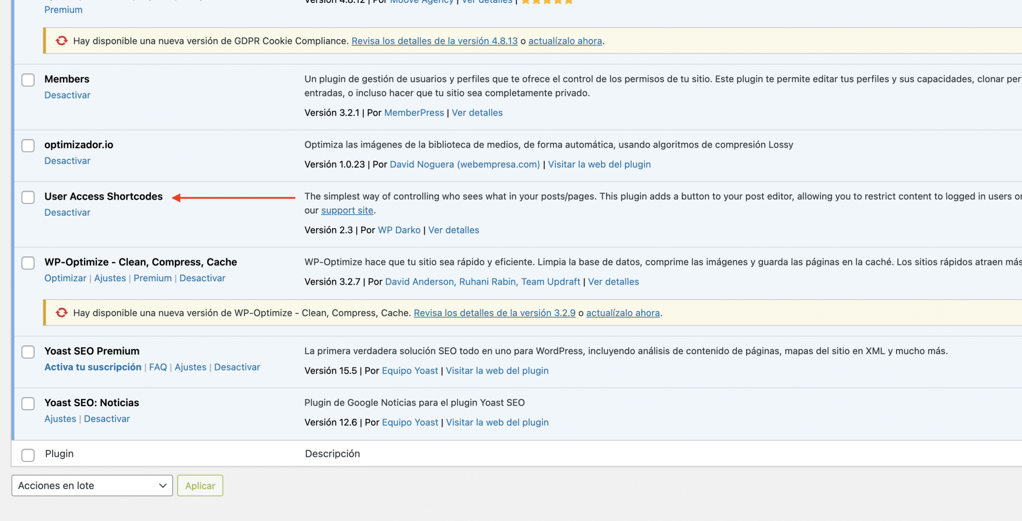
Task: Deactivate Yoast SEO Premium
Action: (x=237, y=367)
